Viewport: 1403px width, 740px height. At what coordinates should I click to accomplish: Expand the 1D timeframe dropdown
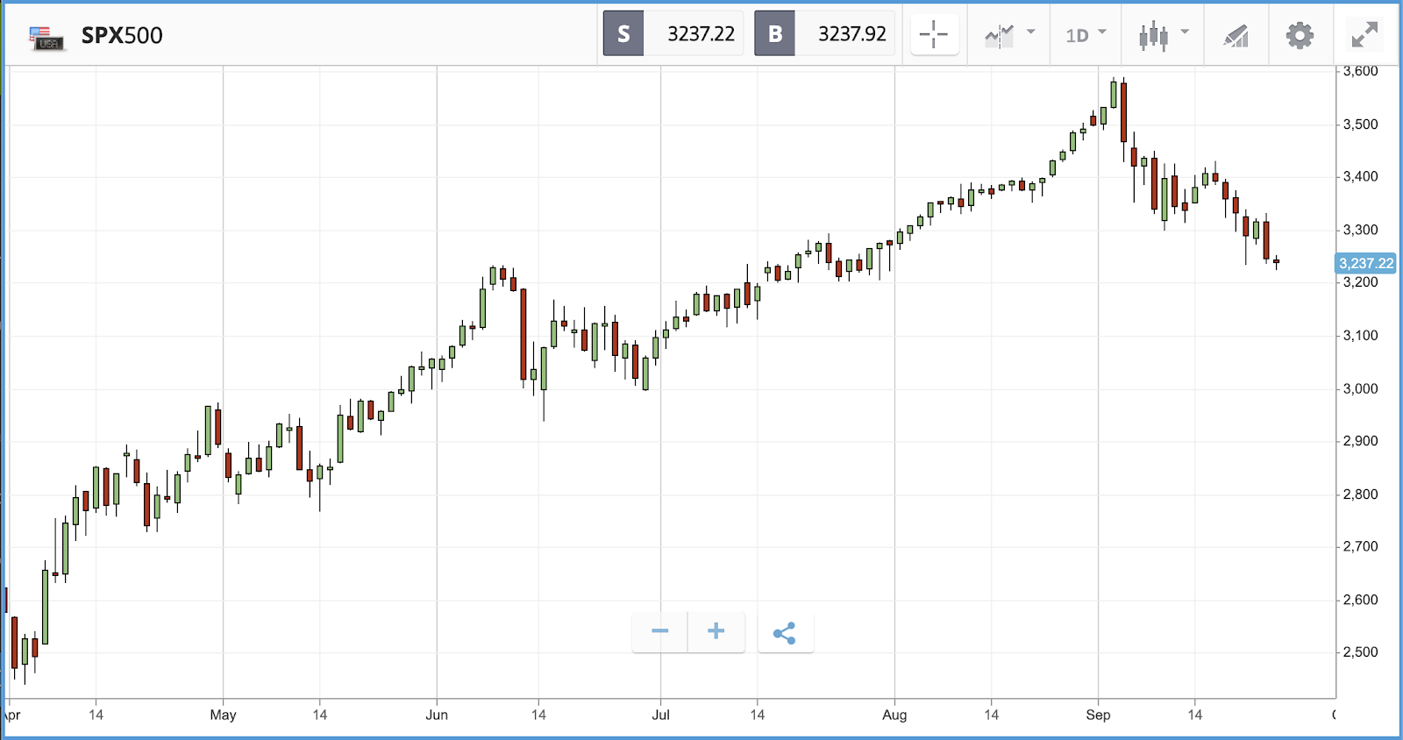click(1086, 35)
